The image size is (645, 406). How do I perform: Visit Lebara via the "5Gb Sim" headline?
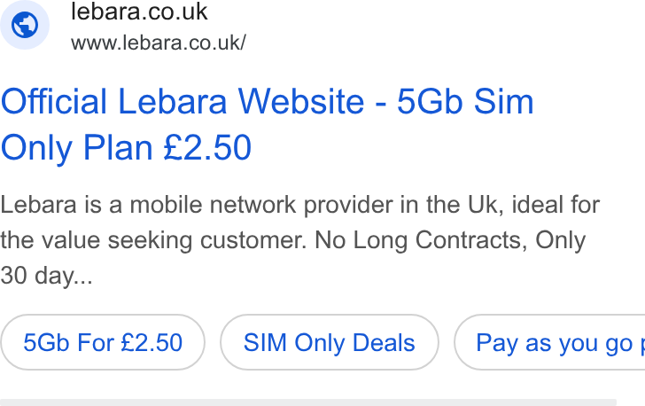tap(465, 101)
